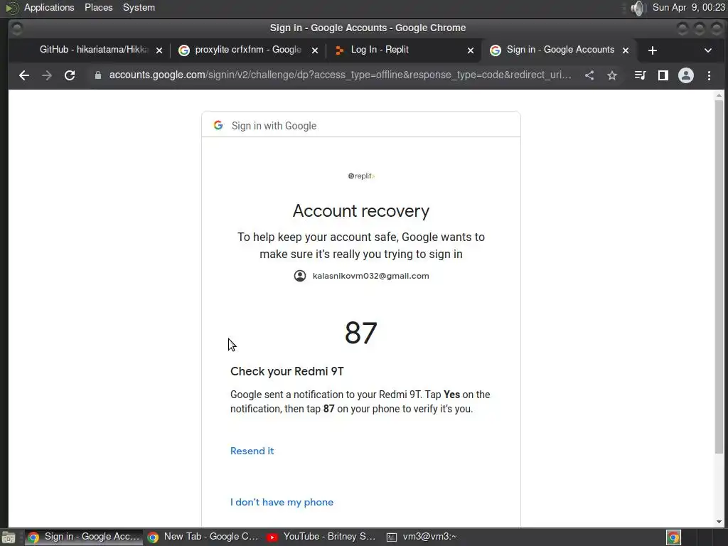Click the forward navigation arrow
728x546 pixels.
pos(47,75)
